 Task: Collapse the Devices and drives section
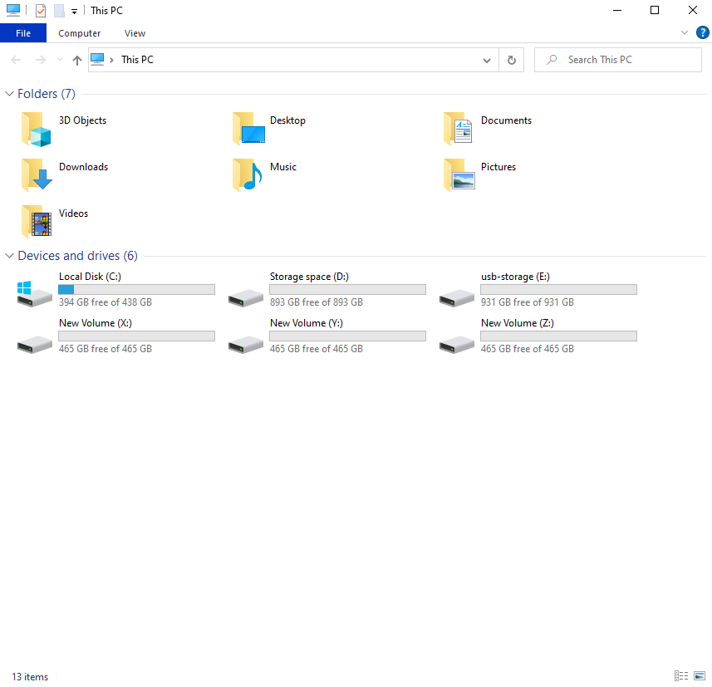click(x=8, y=256)
